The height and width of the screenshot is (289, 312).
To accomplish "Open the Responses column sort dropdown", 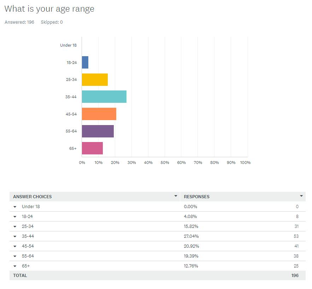I will point(301,196).
